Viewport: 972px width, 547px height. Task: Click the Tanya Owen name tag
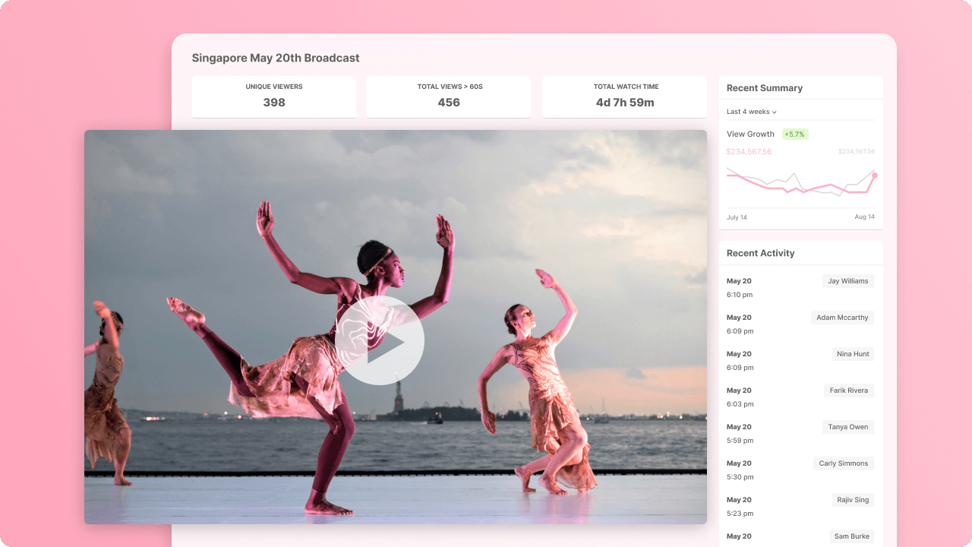coord(848,427)
